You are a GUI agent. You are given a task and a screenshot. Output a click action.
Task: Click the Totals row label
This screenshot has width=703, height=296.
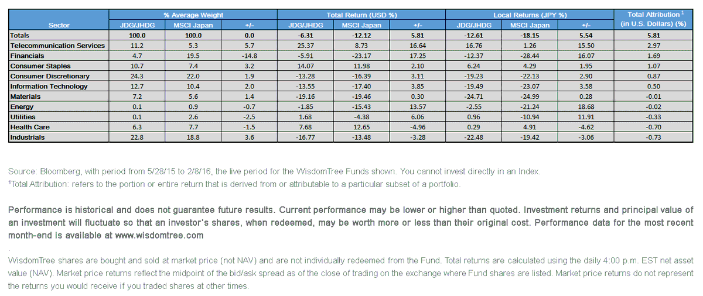pyautogui.click(x=20, y=36)
